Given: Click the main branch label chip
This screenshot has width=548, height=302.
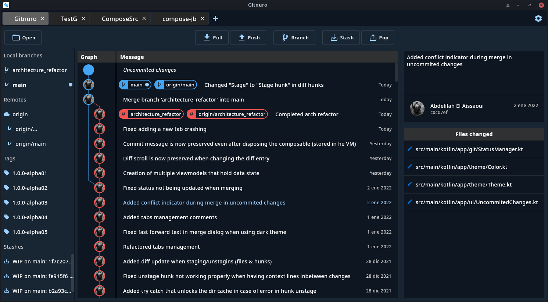Looking at the screenshot, I should coord(135,85).
